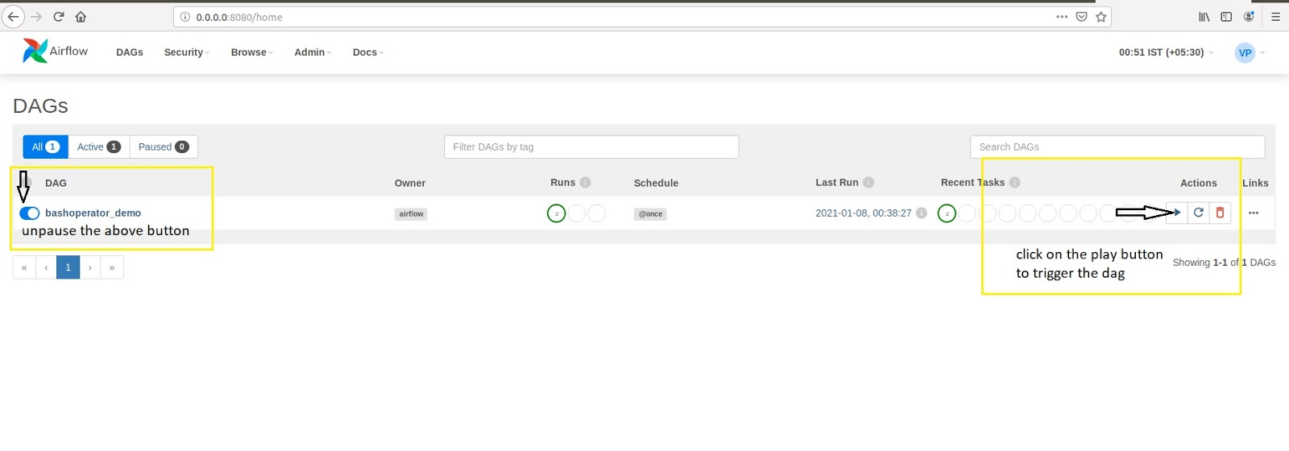Click the Filter DAGs by tag field
Viewport: 1289px width, 451px height.
pyautogui.click(x=591, y=147)
